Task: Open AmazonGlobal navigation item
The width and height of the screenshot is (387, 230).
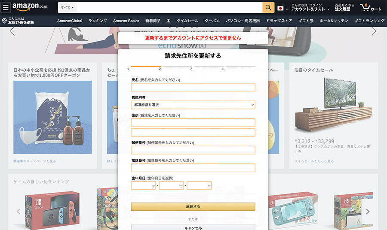Action: pyautogui.click(x=70, y=21)
